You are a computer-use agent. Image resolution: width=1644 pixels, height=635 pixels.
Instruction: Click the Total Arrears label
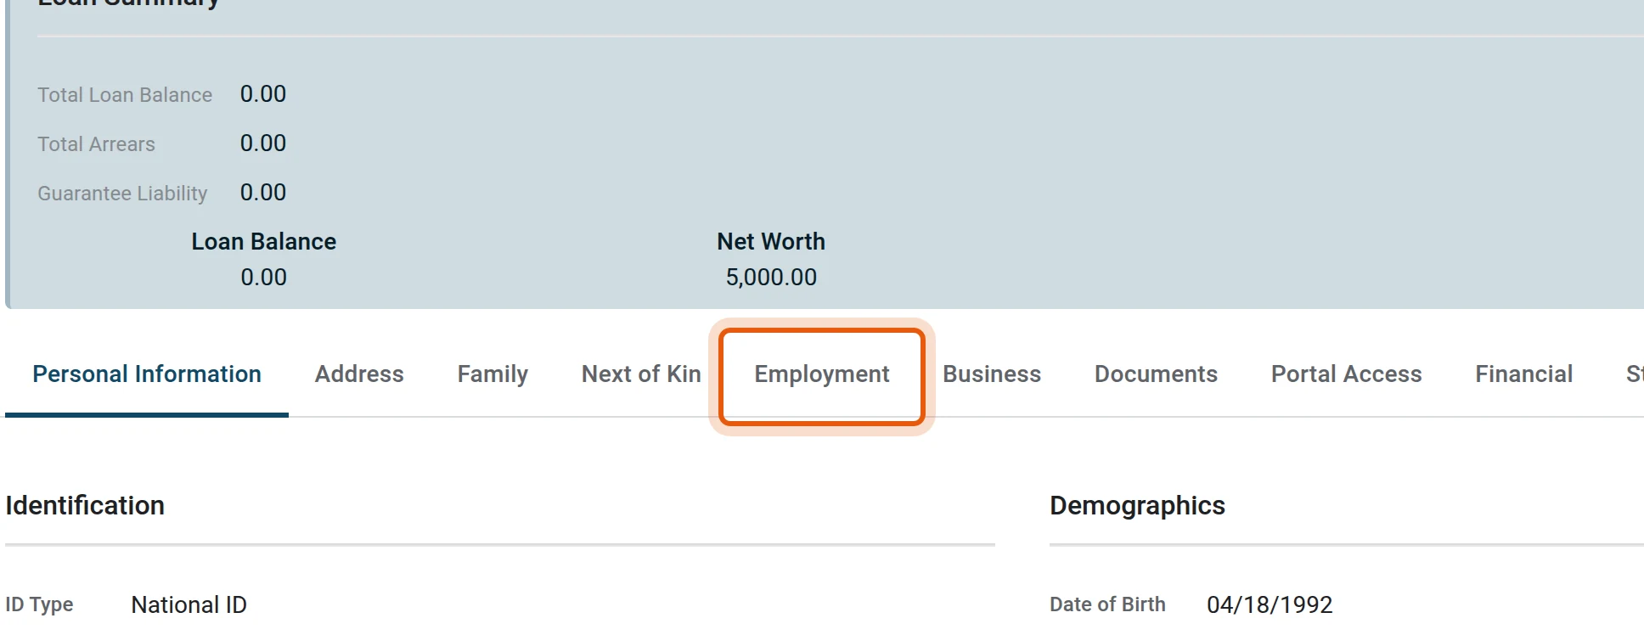click(x=96, y=144)
